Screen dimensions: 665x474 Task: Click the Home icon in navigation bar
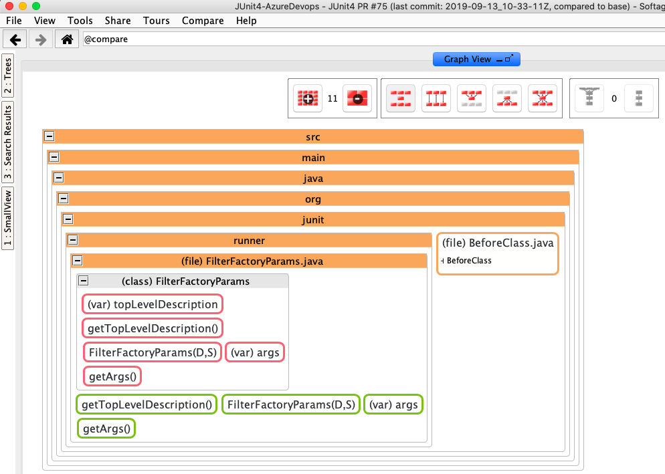(67, 39)
